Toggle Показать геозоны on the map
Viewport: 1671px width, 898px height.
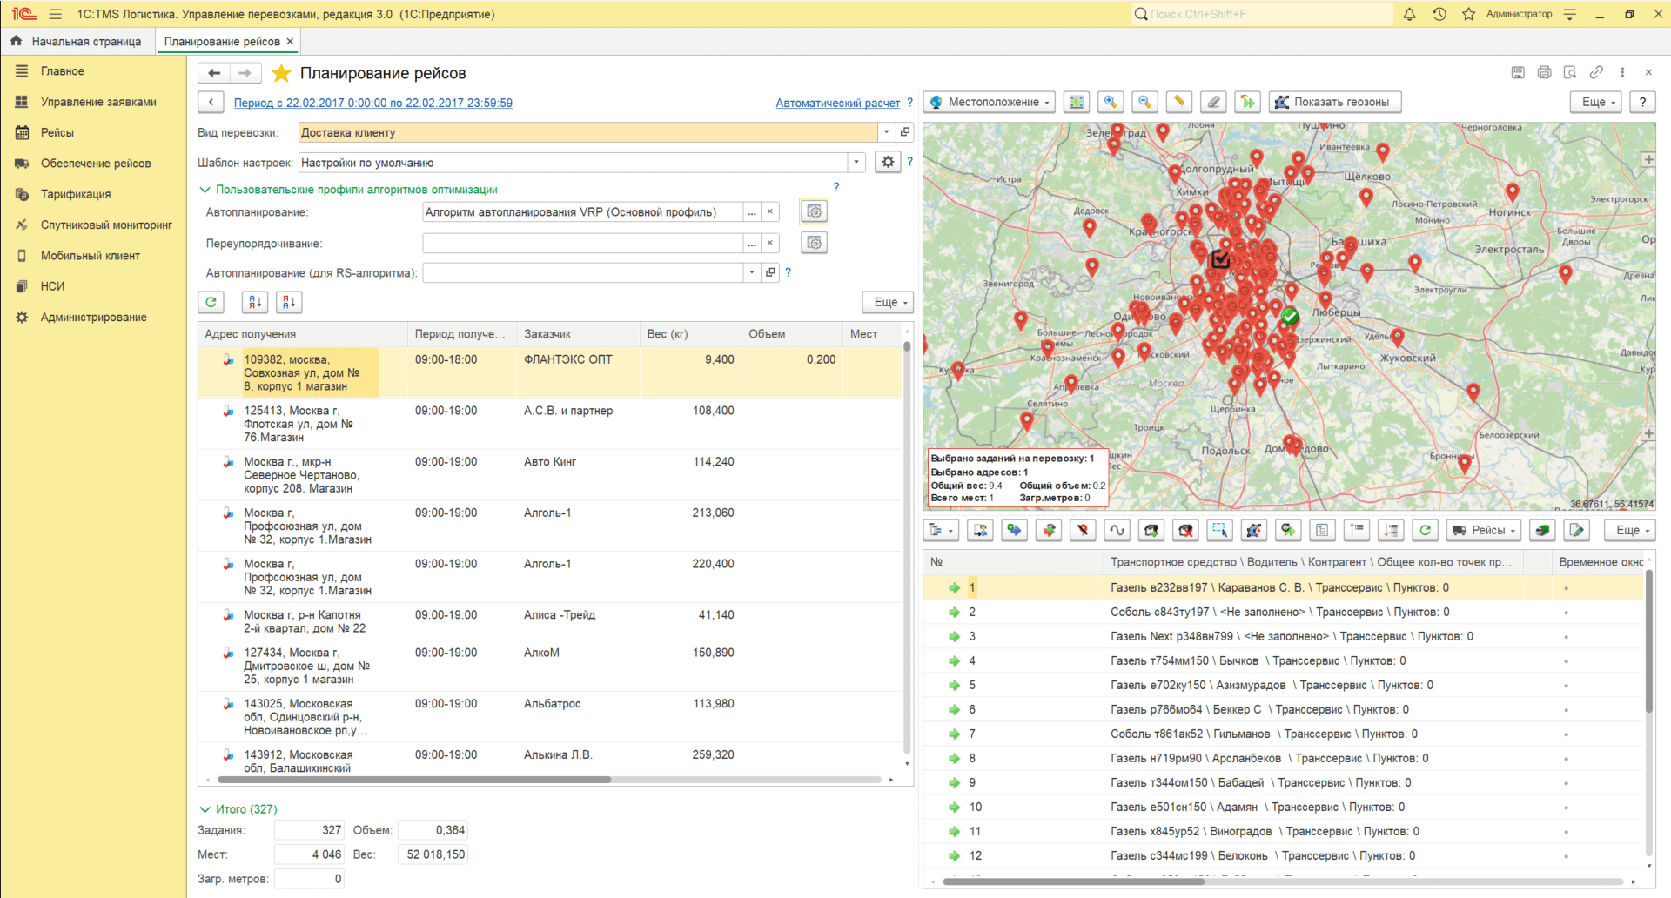tap(1333, 103)
